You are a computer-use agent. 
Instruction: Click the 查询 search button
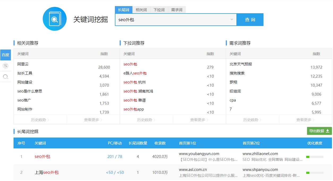coord(250,20)
